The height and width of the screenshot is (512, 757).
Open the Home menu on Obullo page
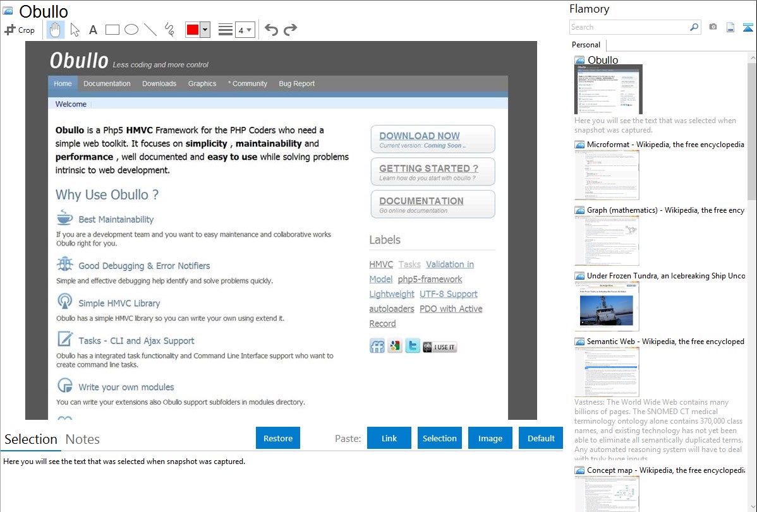point(63,83)
